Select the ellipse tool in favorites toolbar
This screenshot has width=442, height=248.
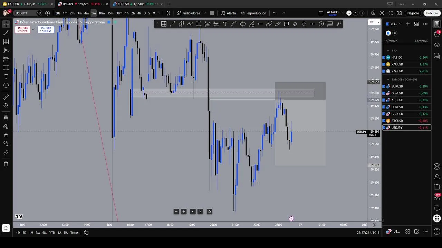(243, 24)
